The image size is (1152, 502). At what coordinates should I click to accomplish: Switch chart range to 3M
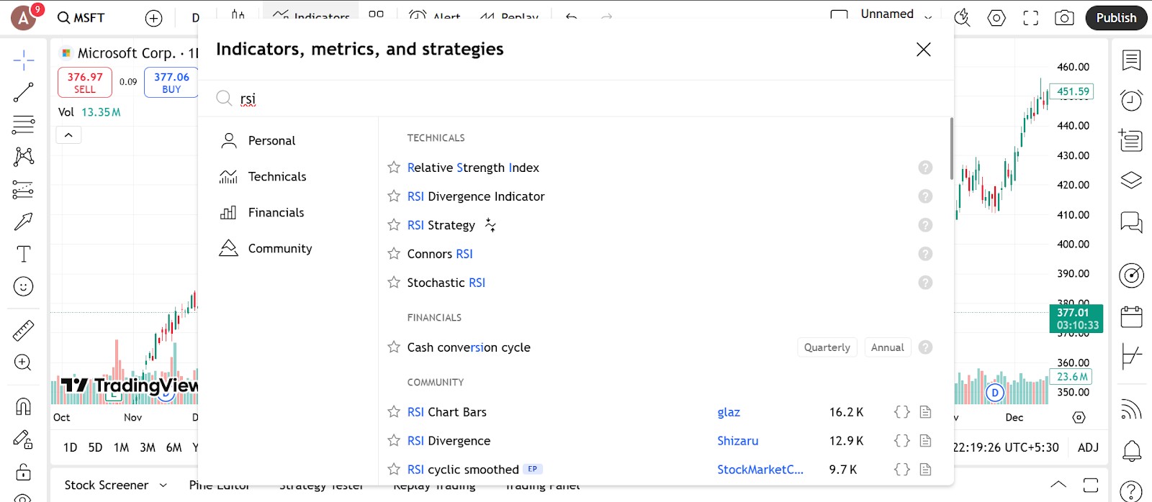pos(148,447)
